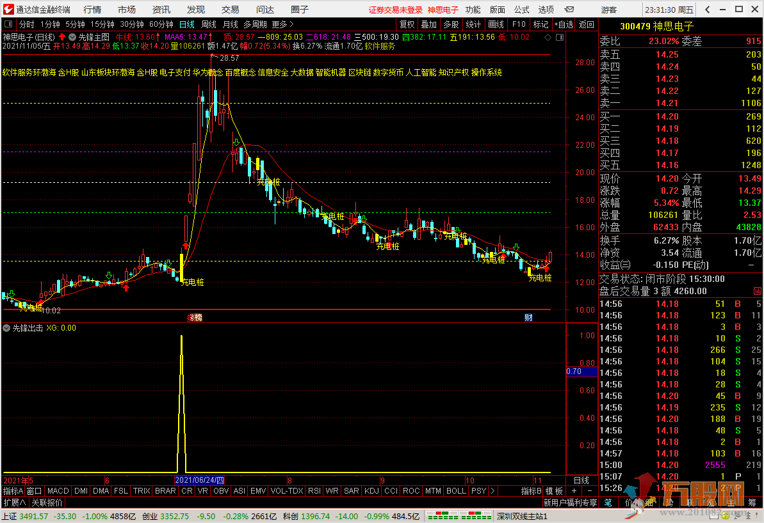Click the 深圳双线主站1 server status
This screenshot has height=523, width=764.
coord(523,516)
